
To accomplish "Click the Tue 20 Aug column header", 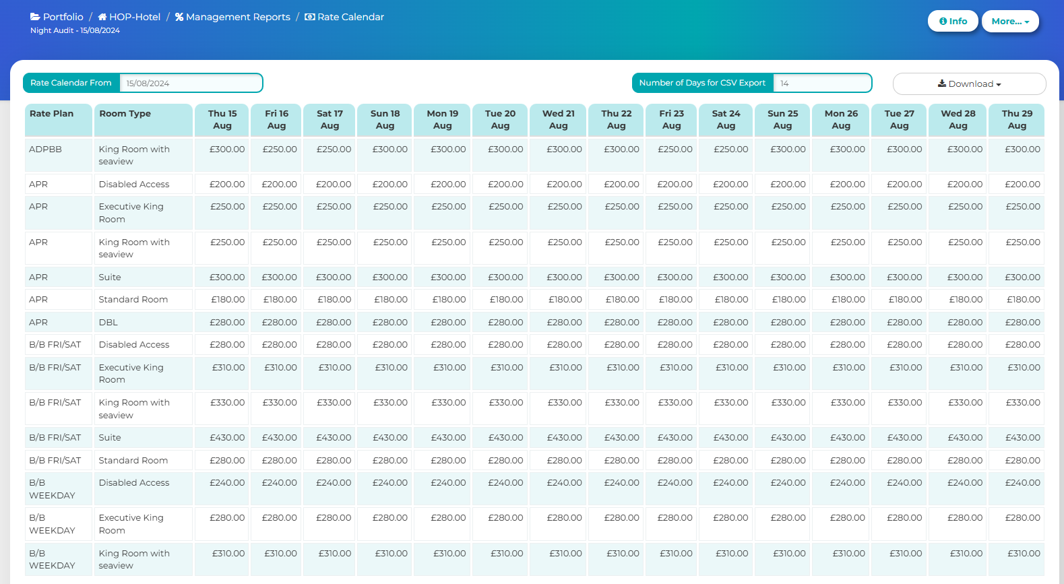I will tap(500, 120).
